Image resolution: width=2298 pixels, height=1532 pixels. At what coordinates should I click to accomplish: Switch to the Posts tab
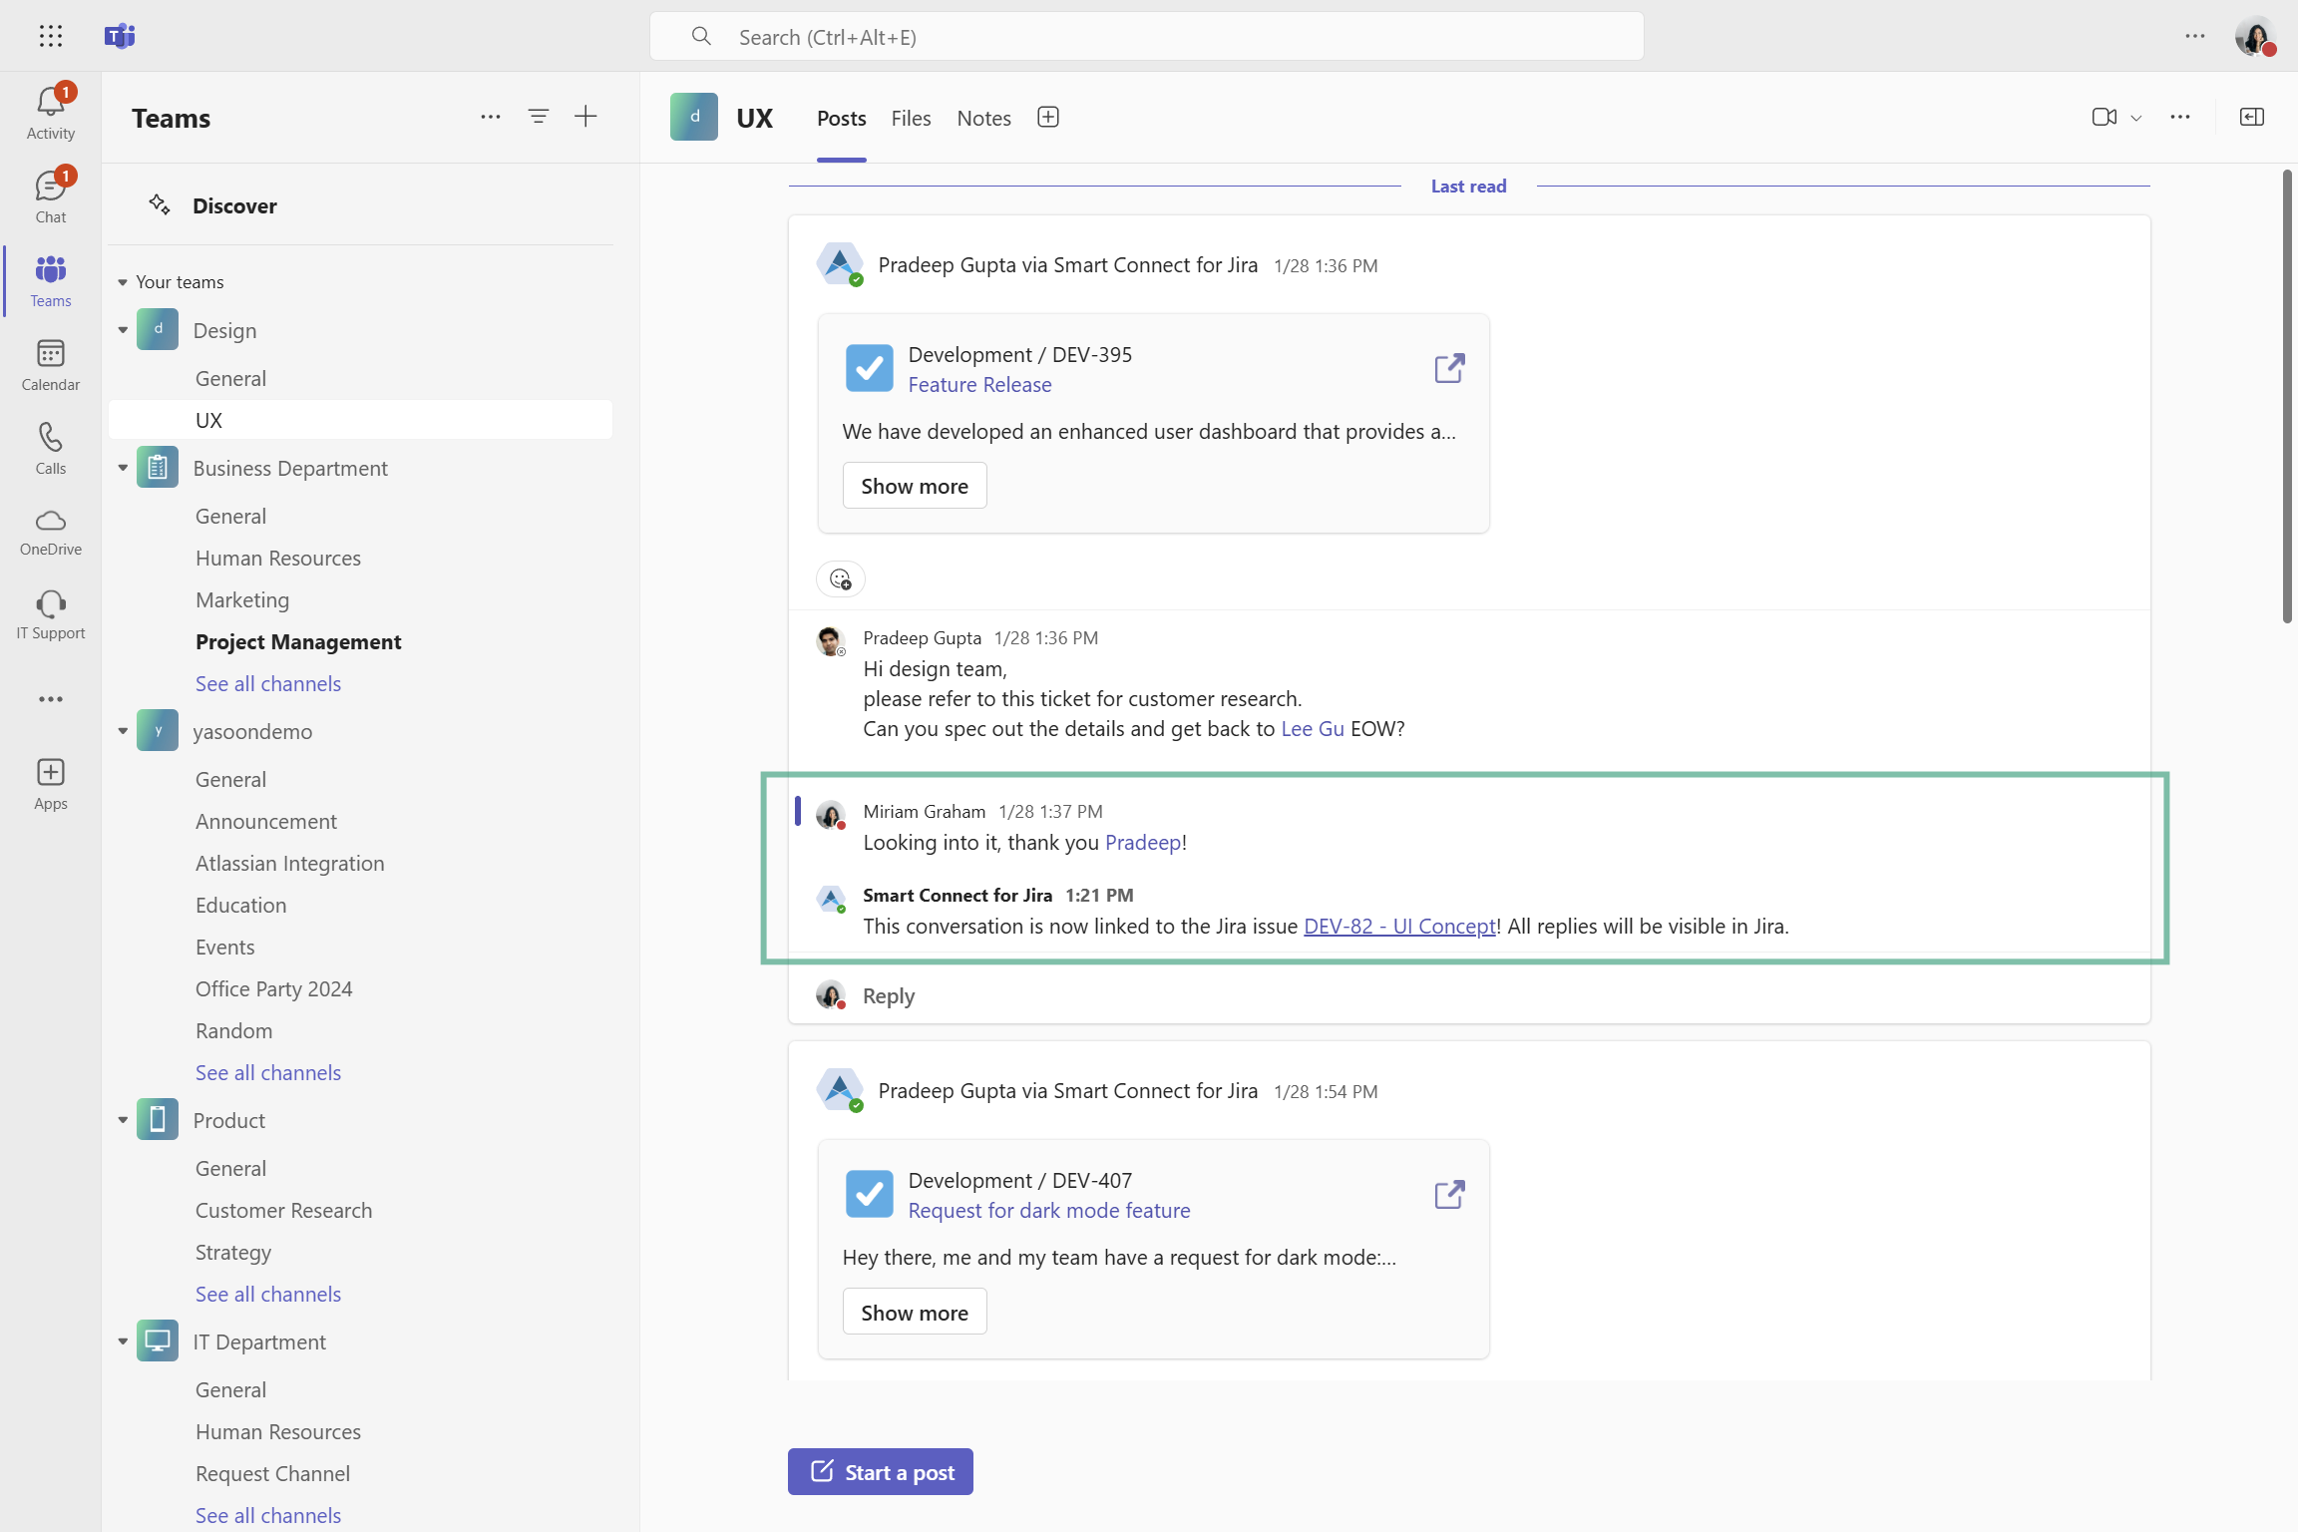pos(841,118)
